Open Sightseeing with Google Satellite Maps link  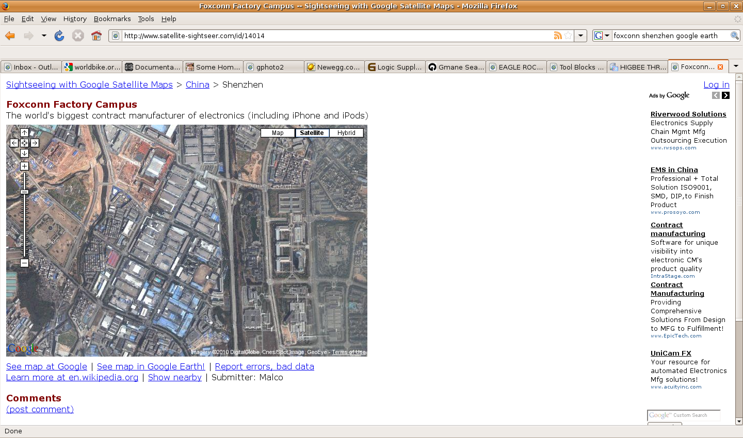pos(89,85)
